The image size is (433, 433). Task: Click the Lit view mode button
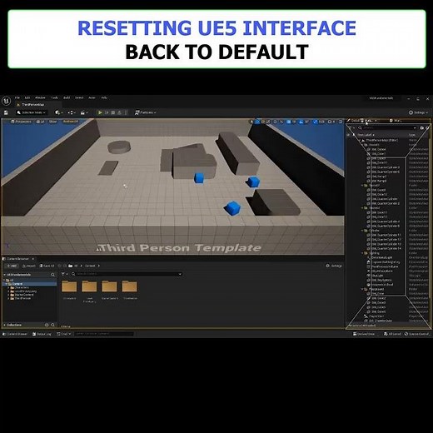[x=40, y=122]
